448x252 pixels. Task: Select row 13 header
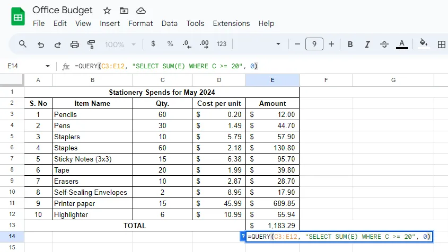tap(12, 225)
